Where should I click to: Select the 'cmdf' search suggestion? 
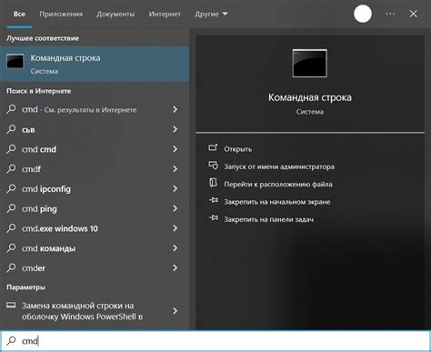[x=95, y=169]
